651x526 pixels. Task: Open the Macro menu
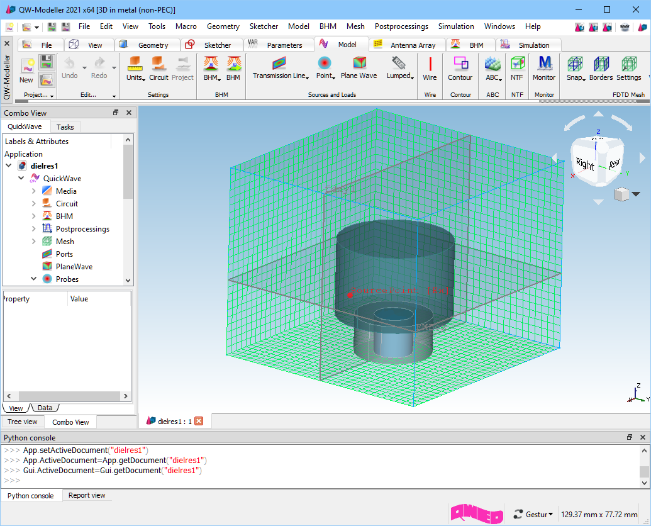coord(186,26)
